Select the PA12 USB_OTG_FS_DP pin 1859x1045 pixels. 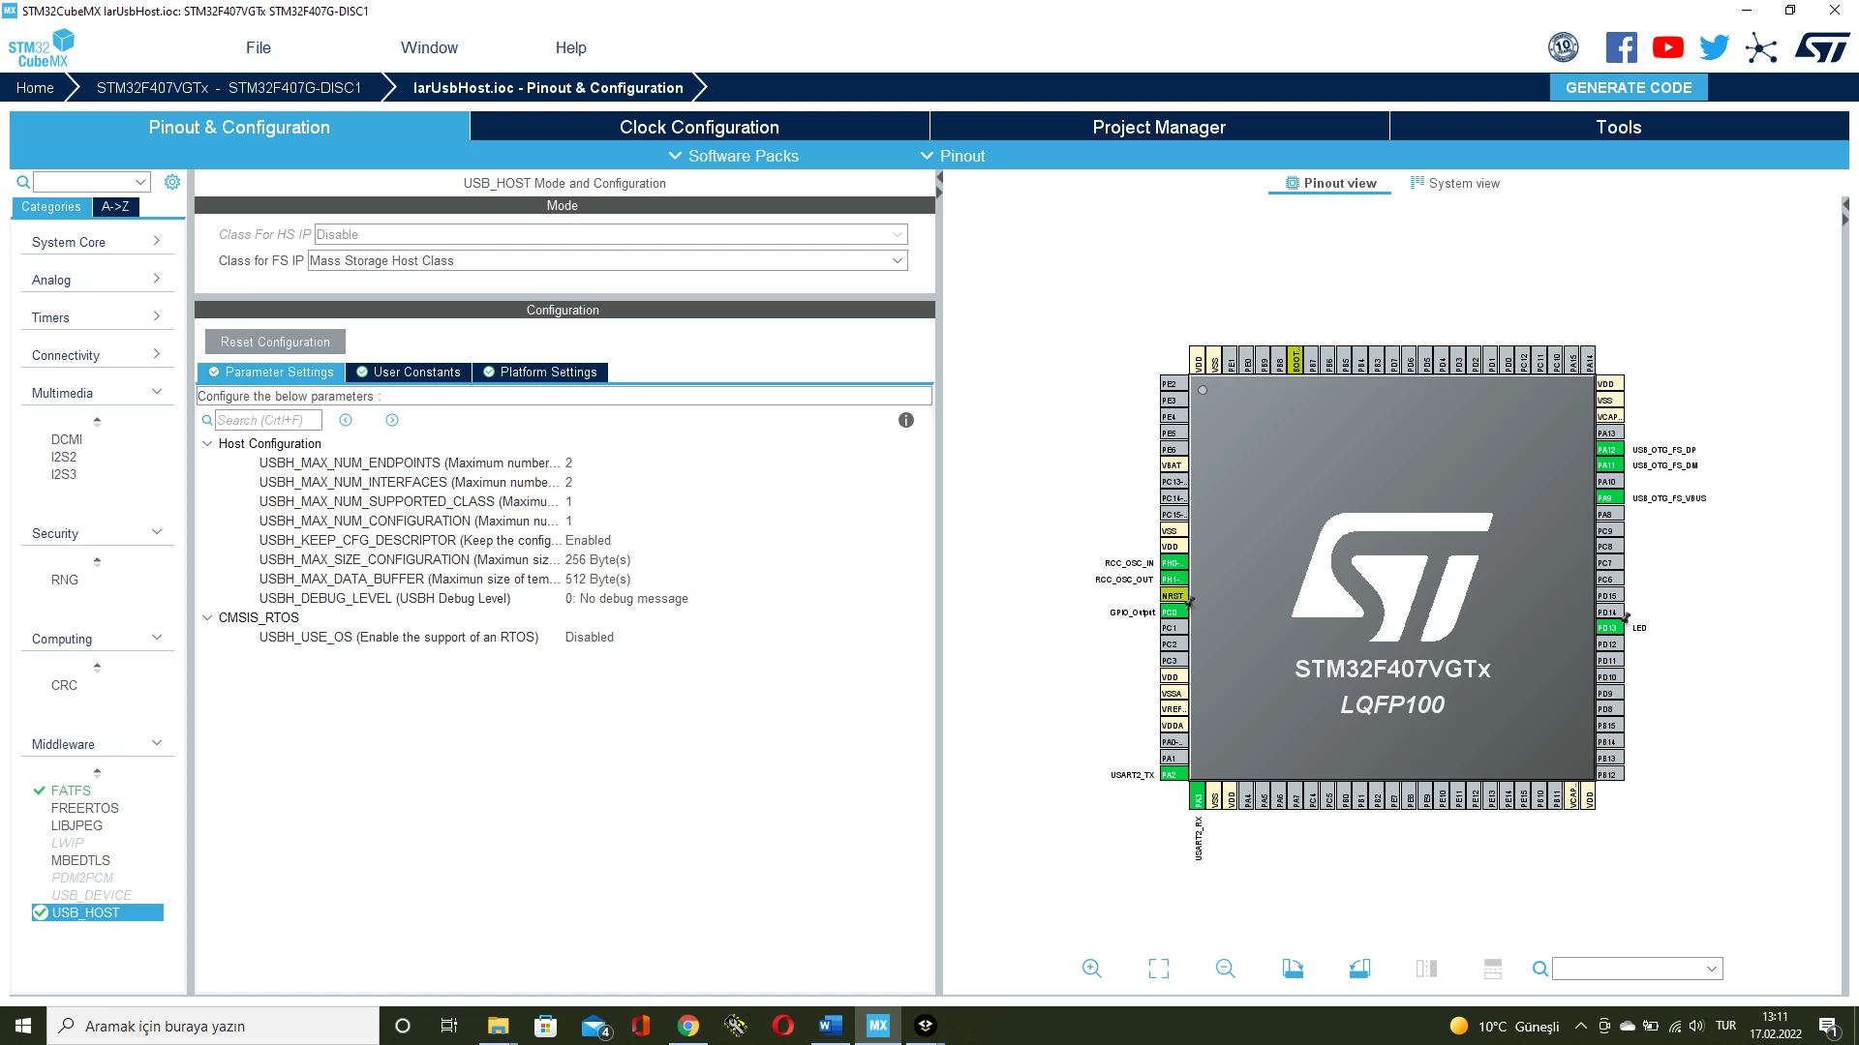1609,450
